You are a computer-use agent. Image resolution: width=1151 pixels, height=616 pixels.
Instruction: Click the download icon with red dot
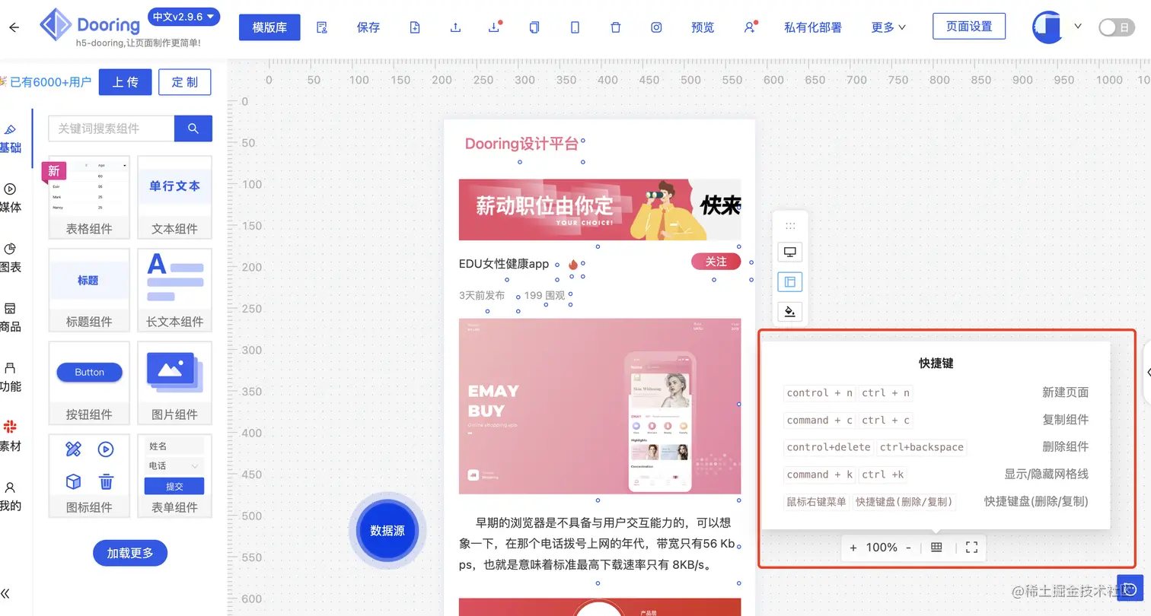click(494, 27)
